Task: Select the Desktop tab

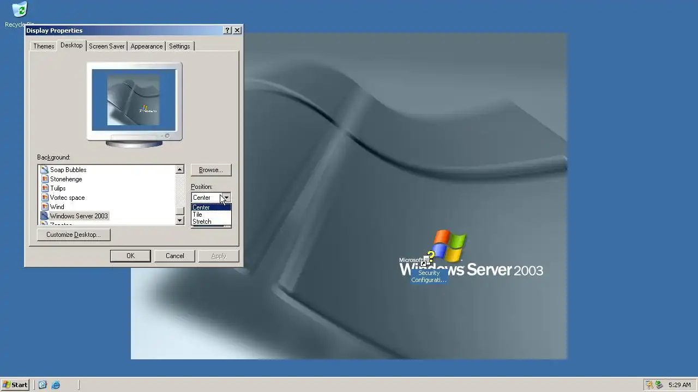Action: pyautogui.click(x=71, y=45)
